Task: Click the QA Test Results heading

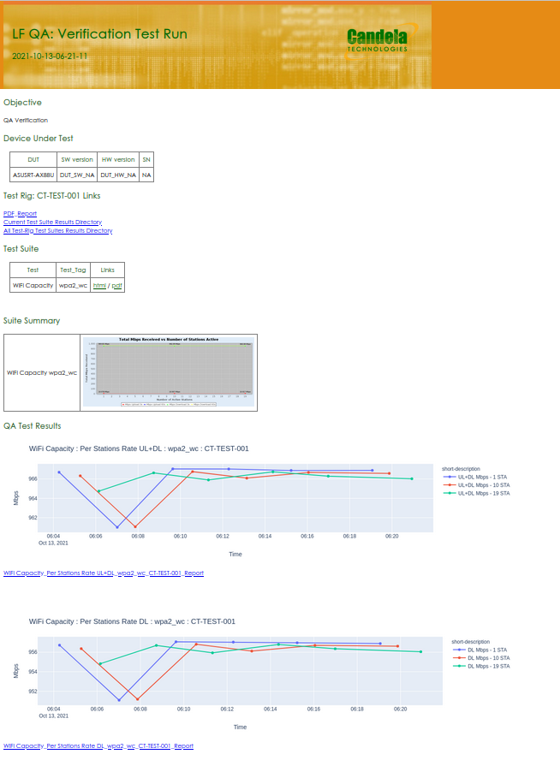Action: tap(33, 426)
